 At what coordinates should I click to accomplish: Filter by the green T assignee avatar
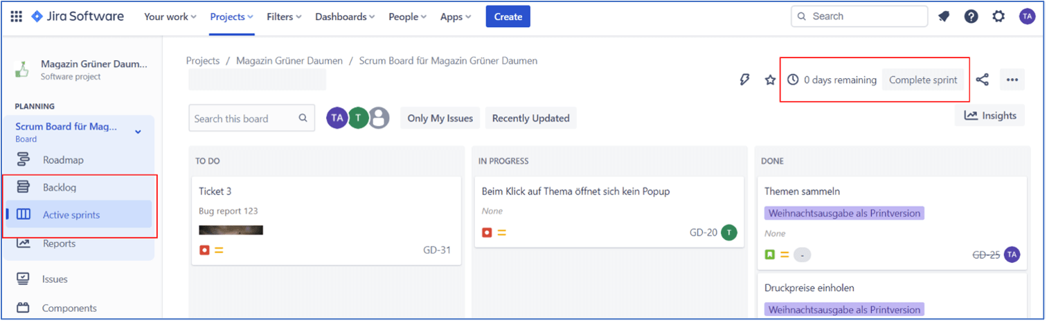pyautogui.click(x=358, y=118)
